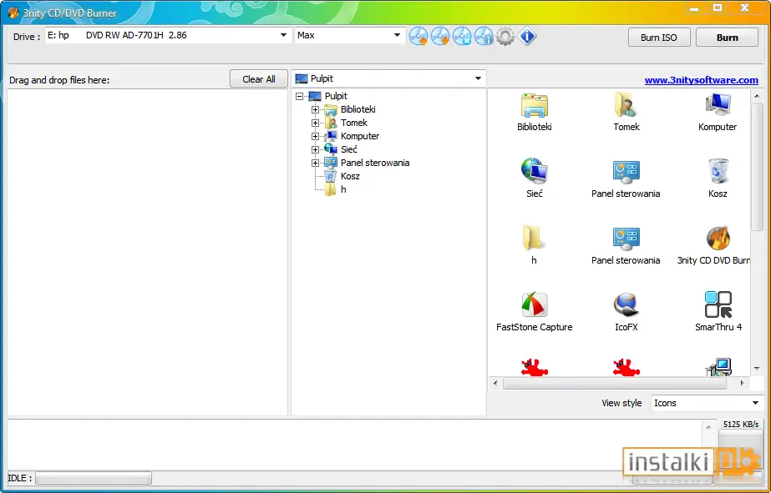Open the Max burn speed dropdown

pos(350,35)
